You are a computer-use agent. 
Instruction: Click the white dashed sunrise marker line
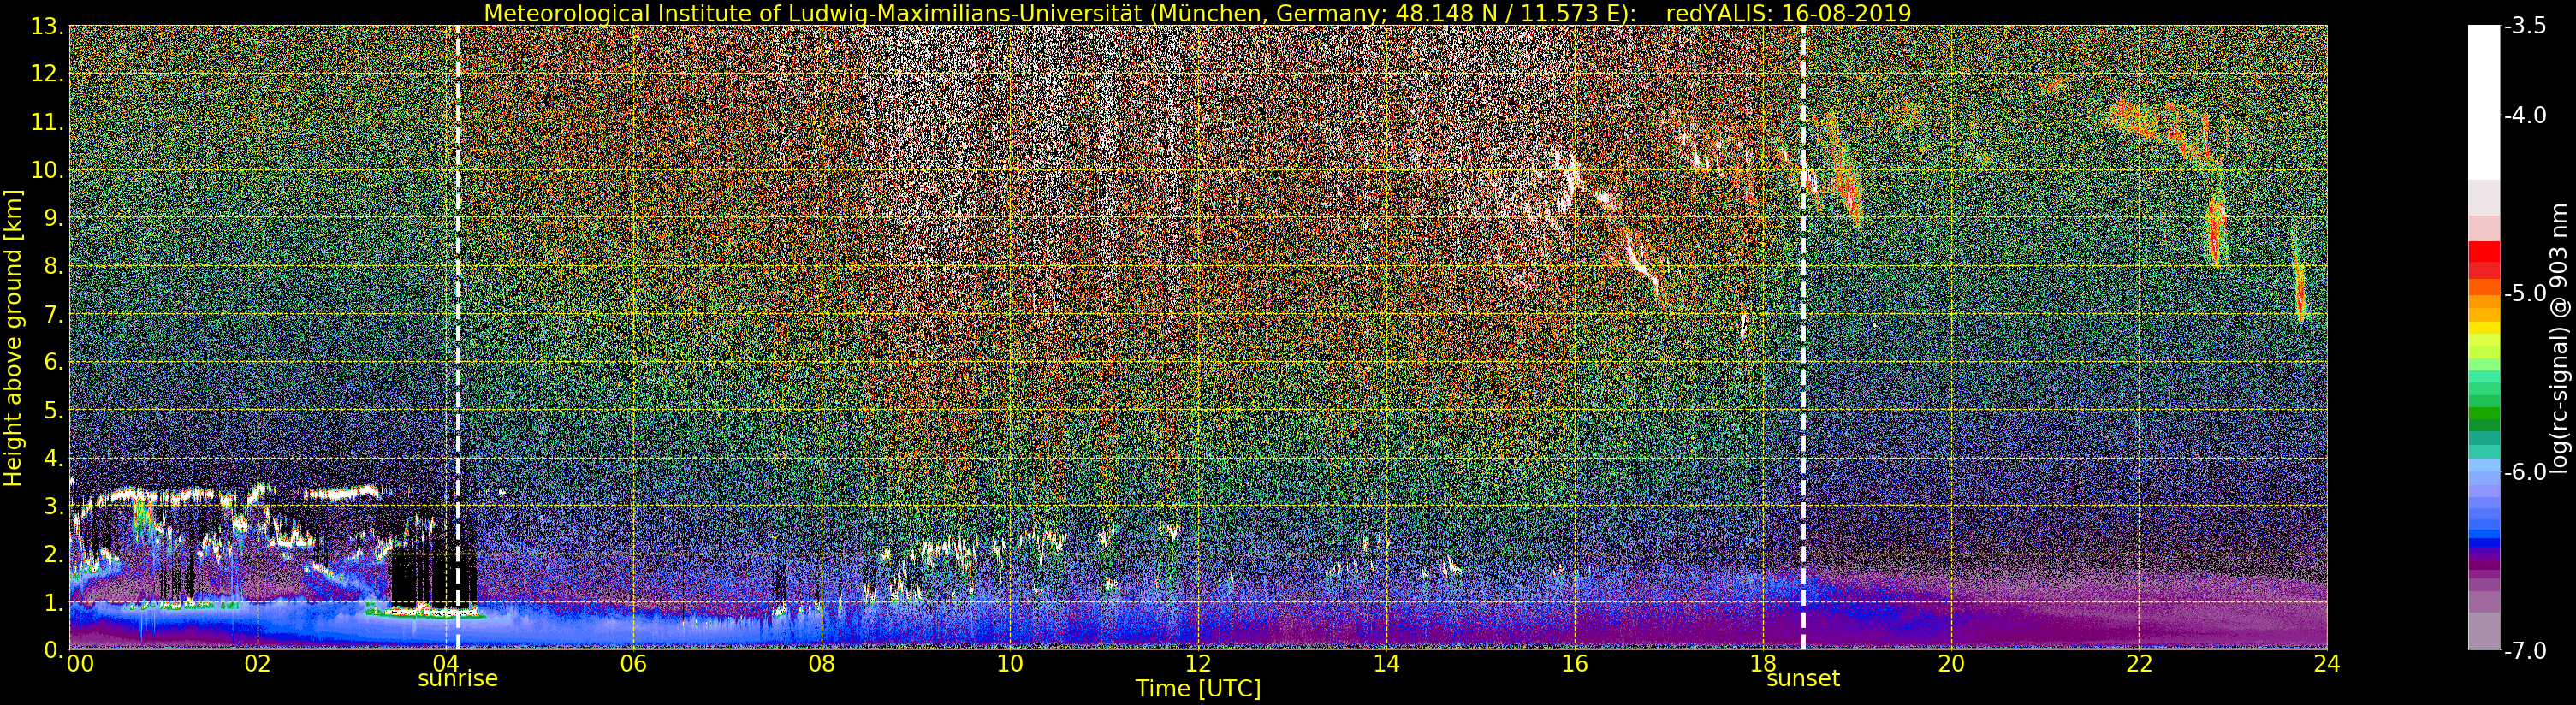458,337
